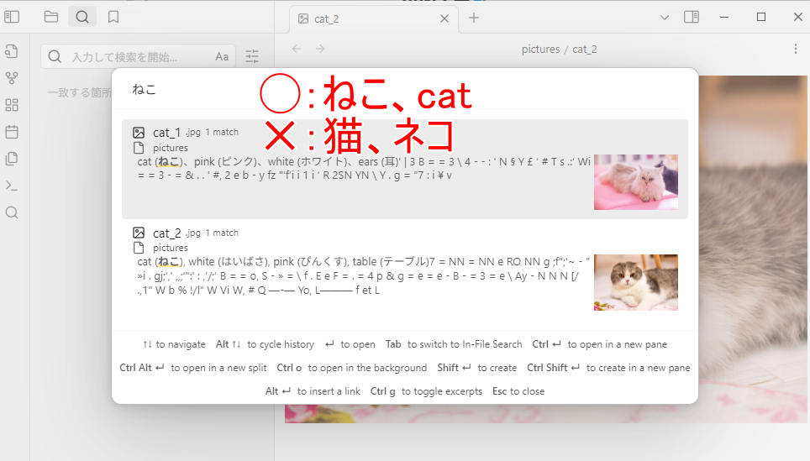The image size is (810, 461).
Task: Navigate back with the left arrow
Action: 297,49
